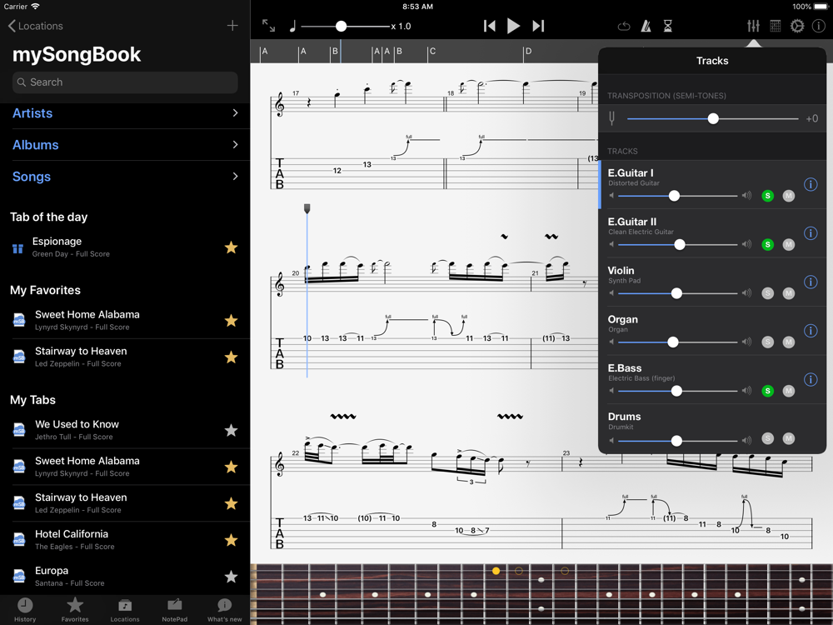The height and width of the screenshot is (625, 833).
Task: Expand the Artists list
Action: (x=125, y=113)
